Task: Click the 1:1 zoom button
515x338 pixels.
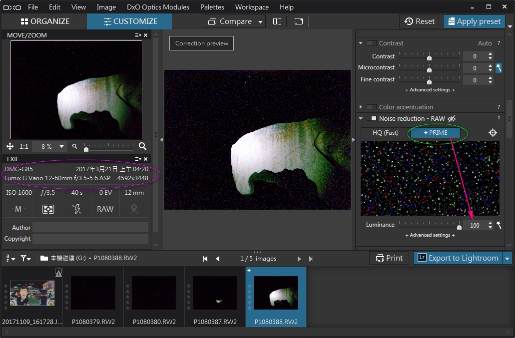Action: (x=23, y=146)
